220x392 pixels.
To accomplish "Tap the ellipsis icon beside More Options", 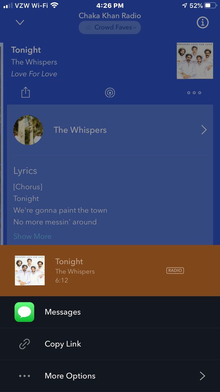I will point(24,376).
